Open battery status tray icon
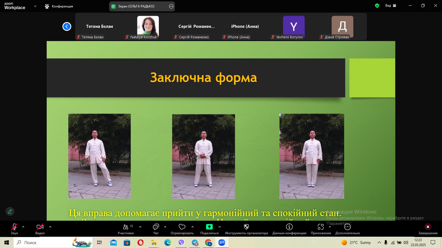This screenshot has width=442, height=248. [399, 242]
